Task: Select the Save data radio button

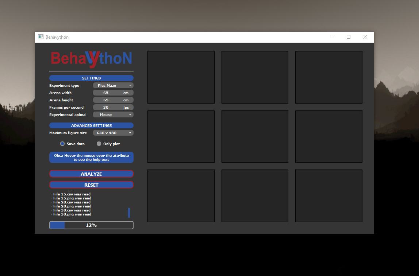Action: (x=62, y=144)
